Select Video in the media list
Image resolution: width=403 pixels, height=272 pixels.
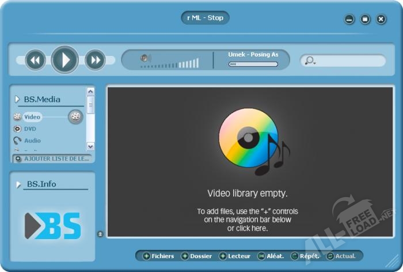point(32,117)
